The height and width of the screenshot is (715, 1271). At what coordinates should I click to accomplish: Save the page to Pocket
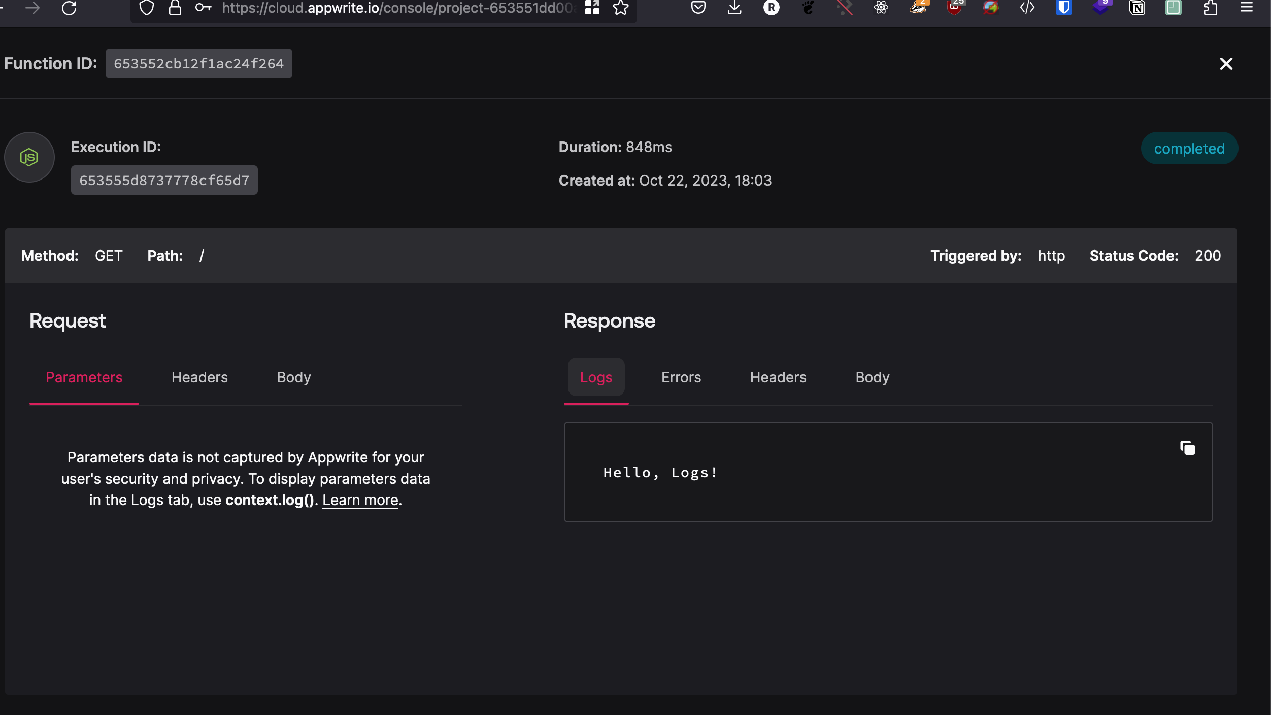(x=698, y=8)
